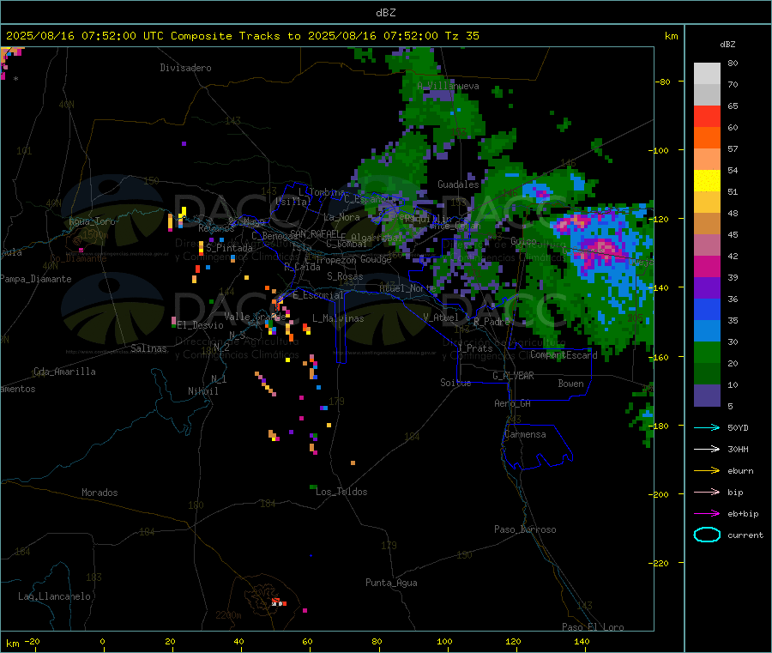Click the red volcano marker near 2200m
This screenshot has width=772, height=653.
pos(279,602)
